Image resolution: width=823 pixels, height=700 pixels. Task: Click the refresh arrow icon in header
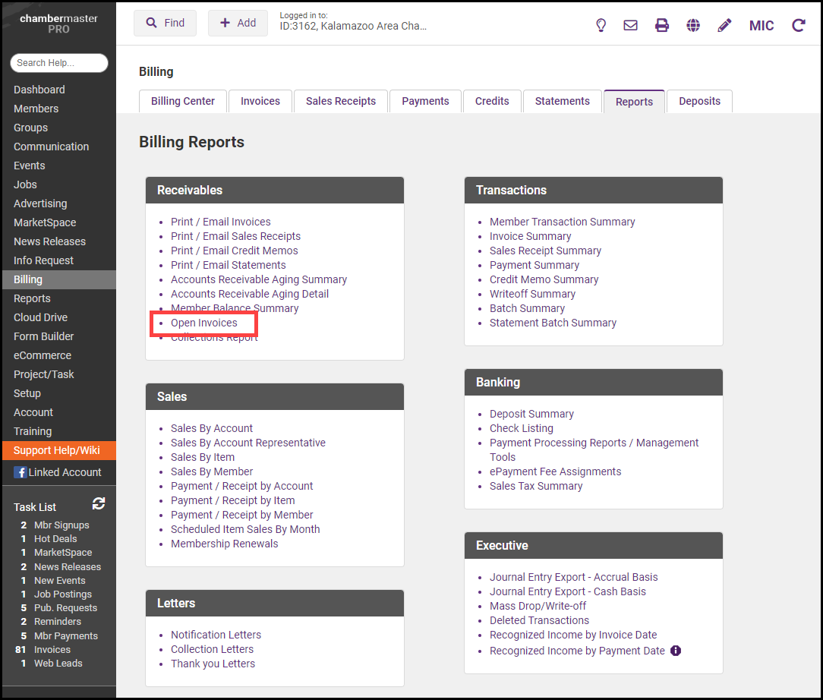798,25
